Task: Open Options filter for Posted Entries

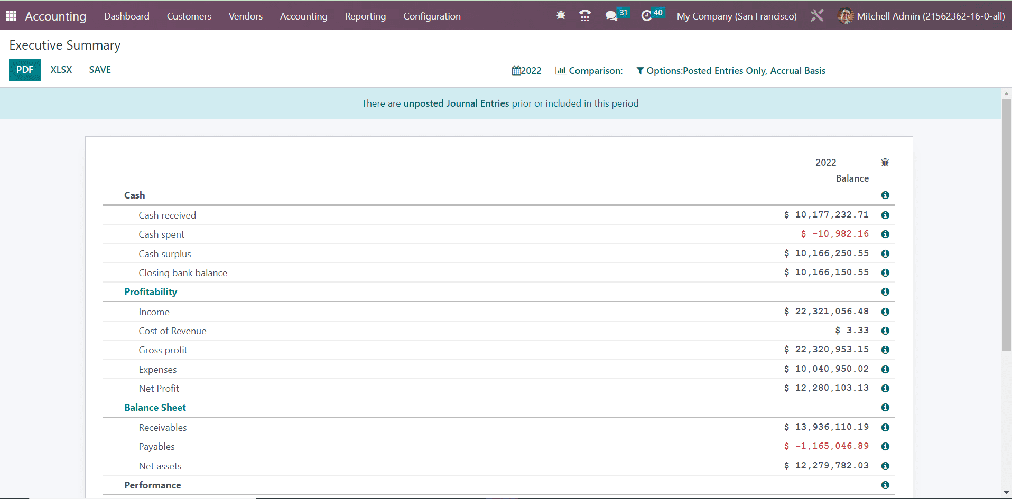Action: pyautogui.click(x=731, y=71)
